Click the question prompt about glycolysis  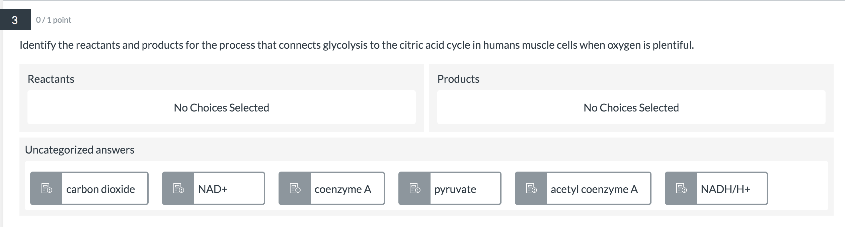coord(357,45)
